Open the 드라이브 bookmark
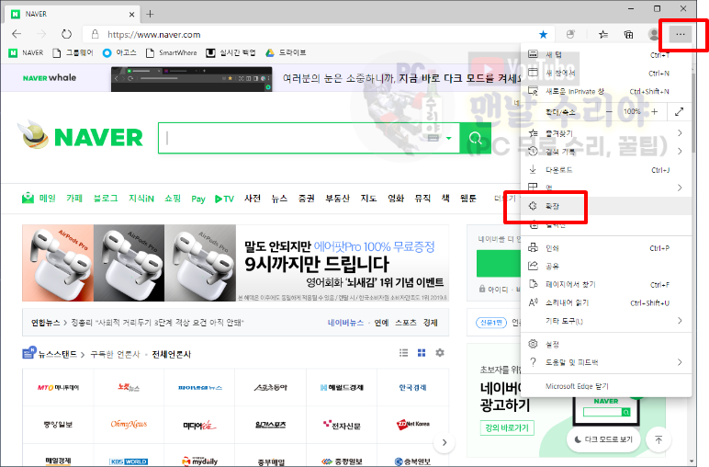The image size is (709, 467). pos(286,53)
